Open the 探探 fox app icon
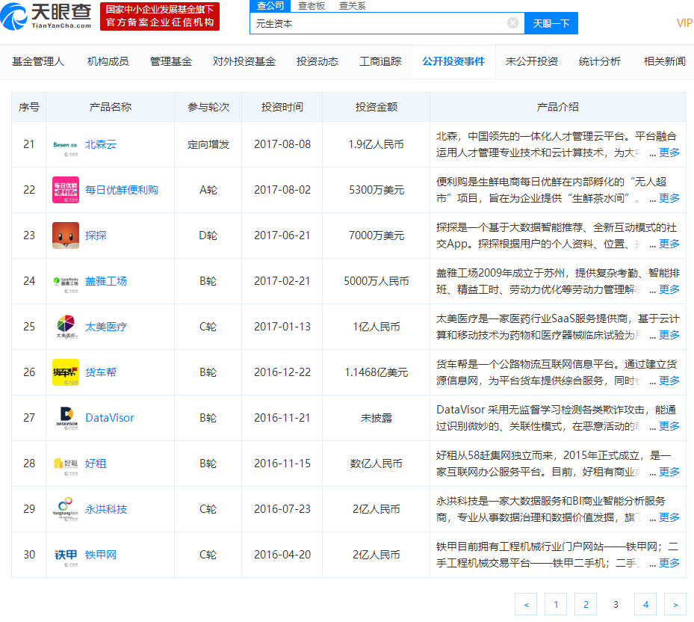Image resolution: width=694 pixels, height=622 pixels. (66, 235)
